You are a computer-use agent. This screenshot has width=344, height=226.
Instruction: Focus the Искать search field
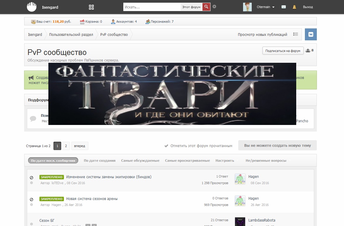pyautogui.click(x=152, y=7)
